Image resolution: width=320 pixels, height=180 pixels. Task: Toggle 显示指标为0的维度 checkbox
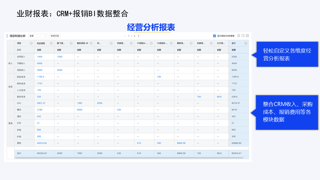[x=214, y=36]
